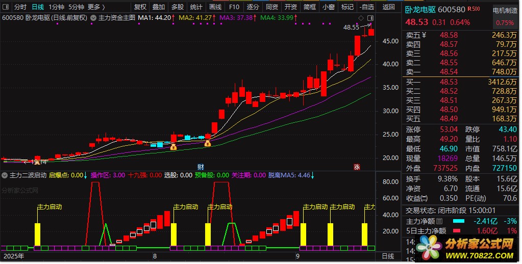Click the PE(动) 70.6 value

tap(510, 198)
